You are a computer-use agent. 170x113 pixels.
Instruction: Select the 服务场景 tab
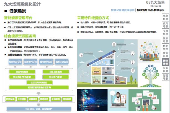click(166, 70)
